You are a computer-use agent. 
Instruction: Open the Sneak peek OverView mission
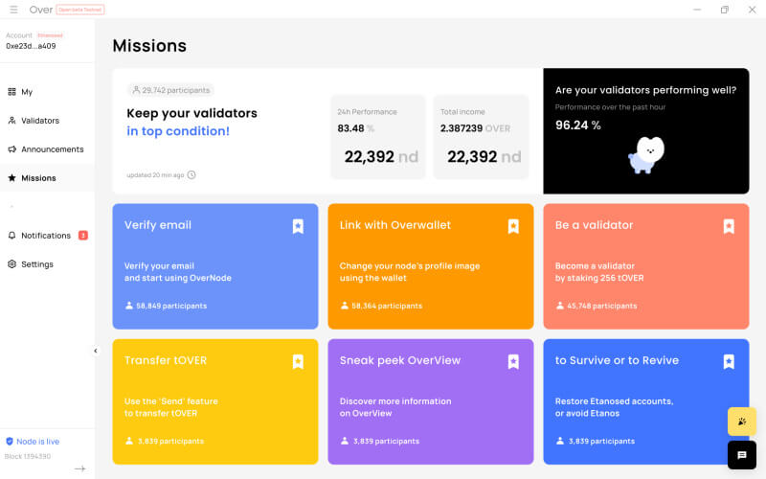431,402
